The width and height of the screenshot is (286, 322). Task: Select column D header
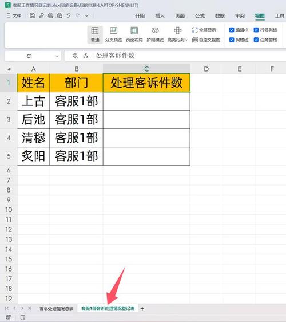click(206, 69)
